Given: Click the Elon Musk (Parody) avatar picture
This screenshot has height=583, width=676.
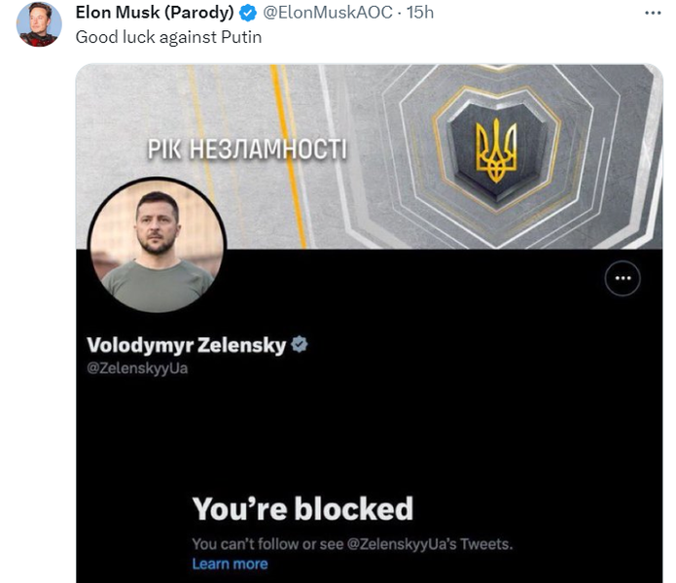Looking at the screenshot, I should click(39, 24).
